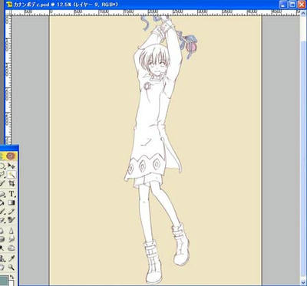The width and height of the screenshot is (307, 286).
Task: Swap foreground and background colors
Action: [x=12, y=277]
